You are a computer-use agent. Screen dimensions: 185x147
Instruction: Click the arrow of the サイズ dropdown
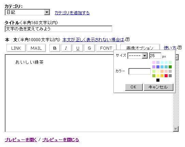145,56
